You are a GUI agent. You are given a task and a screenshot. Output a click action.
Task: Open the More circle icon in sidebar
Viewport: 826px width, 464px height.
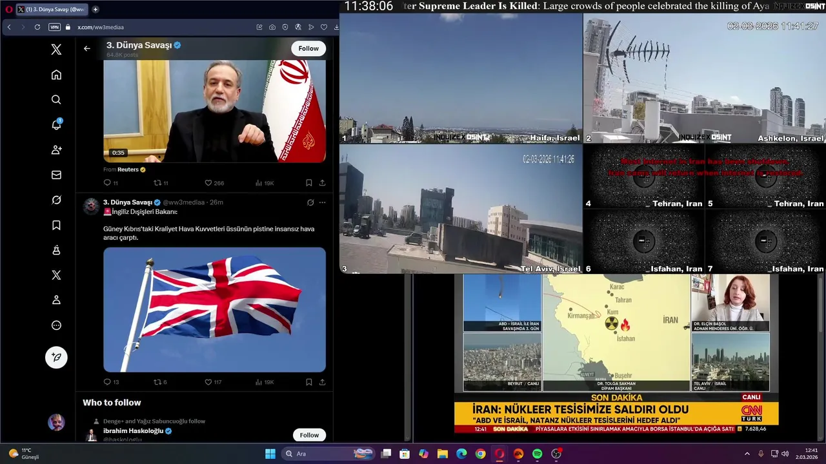click(x=56, y=325)
